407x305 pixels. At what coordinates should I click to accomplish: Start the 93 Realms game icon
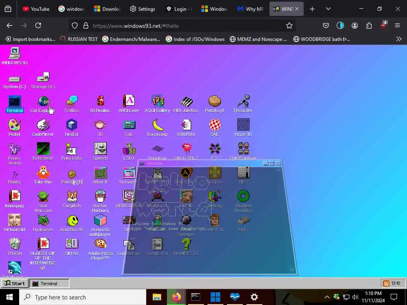(100, 104)
